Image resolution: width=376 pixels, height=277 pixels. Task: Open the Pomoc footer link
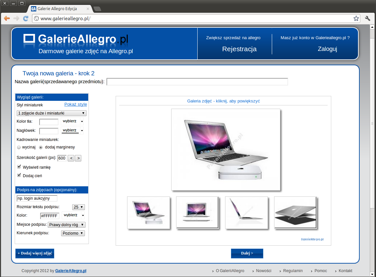pyautogui.click(x=320, y=271)
